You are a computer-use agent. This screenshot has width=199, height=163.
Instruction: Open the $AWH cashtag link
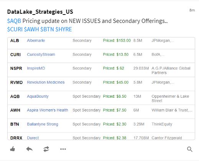(x=31, y=29)
